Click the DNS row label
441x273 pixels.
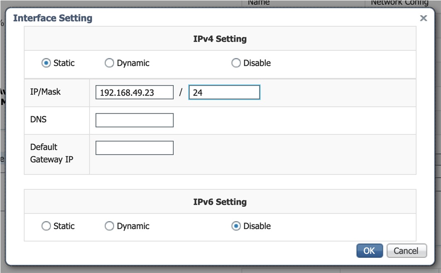tap(38, 120)
